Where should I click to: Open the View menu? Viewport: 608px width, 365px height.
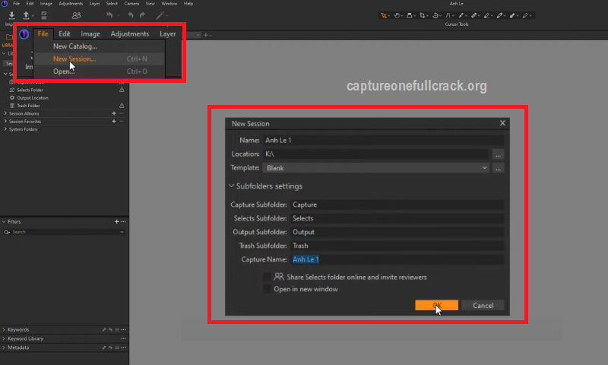point(150,4)
